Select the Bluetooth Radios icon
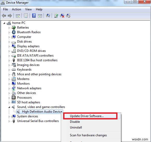Screen dimensions: 151x142 click(x=14, y=32)
